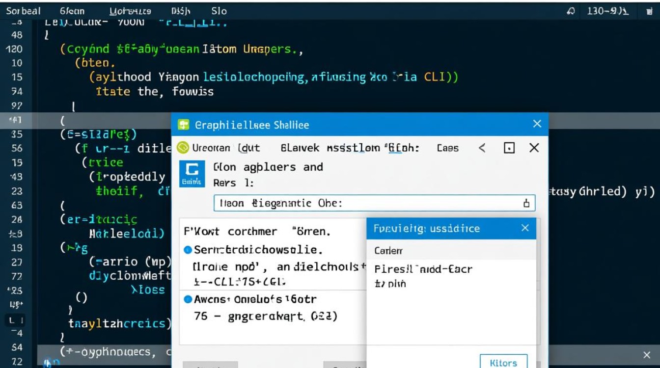
Task: Click the blue square app logo icon
Action: pos(192,174)
